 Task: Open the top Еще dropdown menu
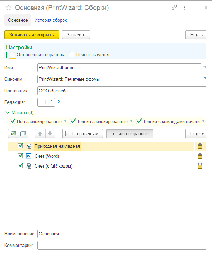point(196,35)
